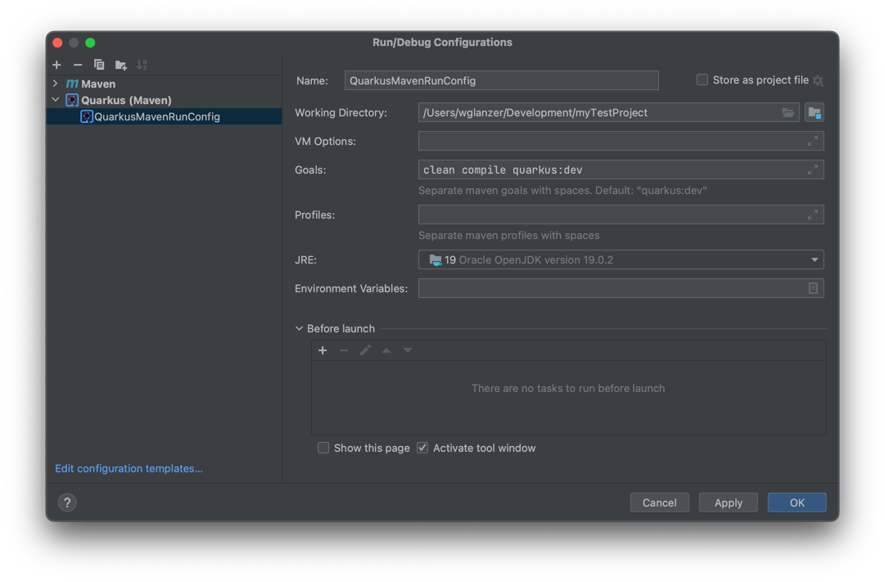
Task: Collapse the Before launch section
Action: pos(299,328)
